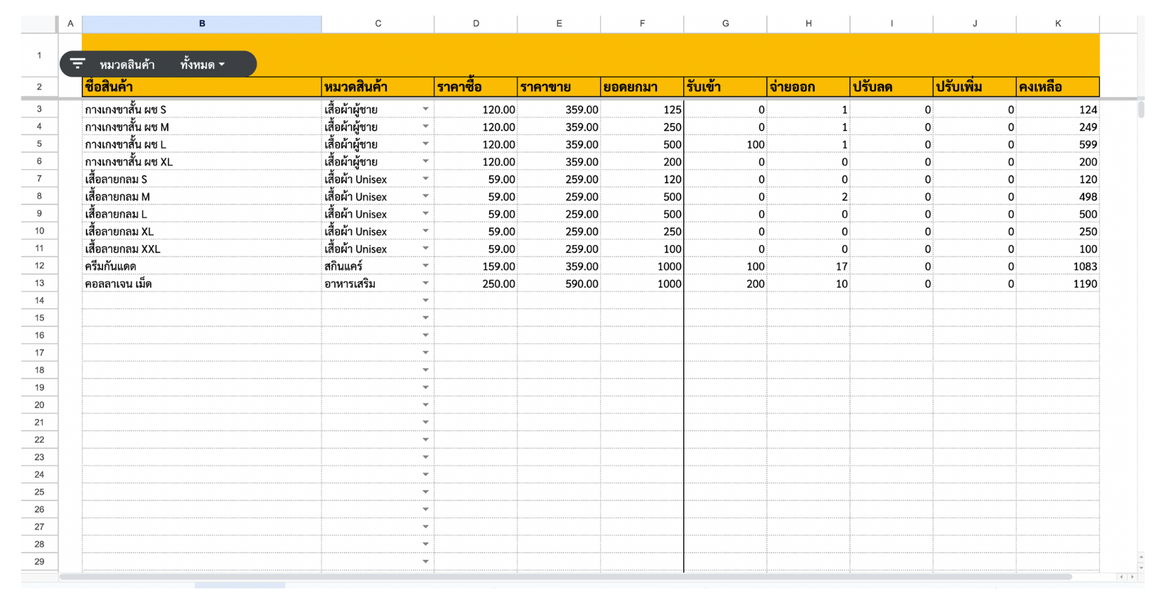1166x604 pixels.
Task: Select the จ่ายออก header cell
Action: 808,87
